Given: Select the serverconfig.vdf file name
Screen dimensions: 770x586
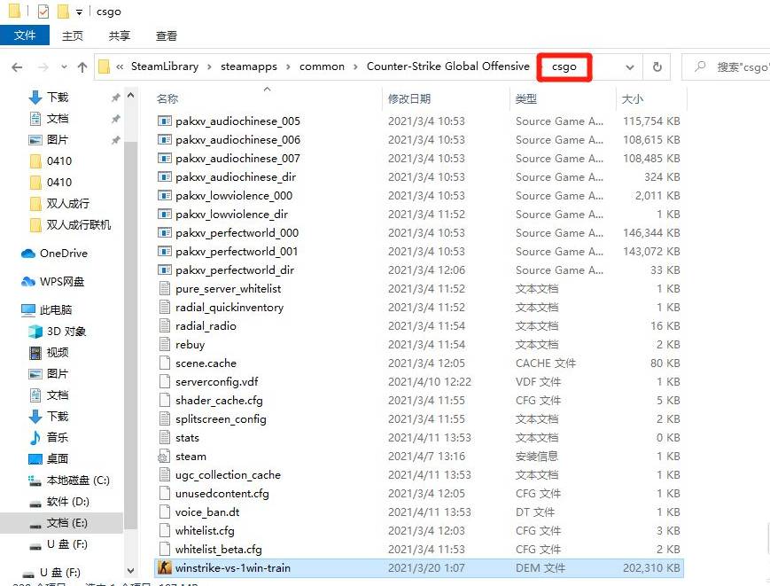Looking at the screenshot, I should coord(216,382).
